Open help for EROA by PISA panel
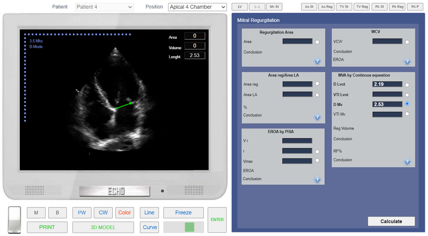This screenshot has width=428, height=236. coord(317,180)
